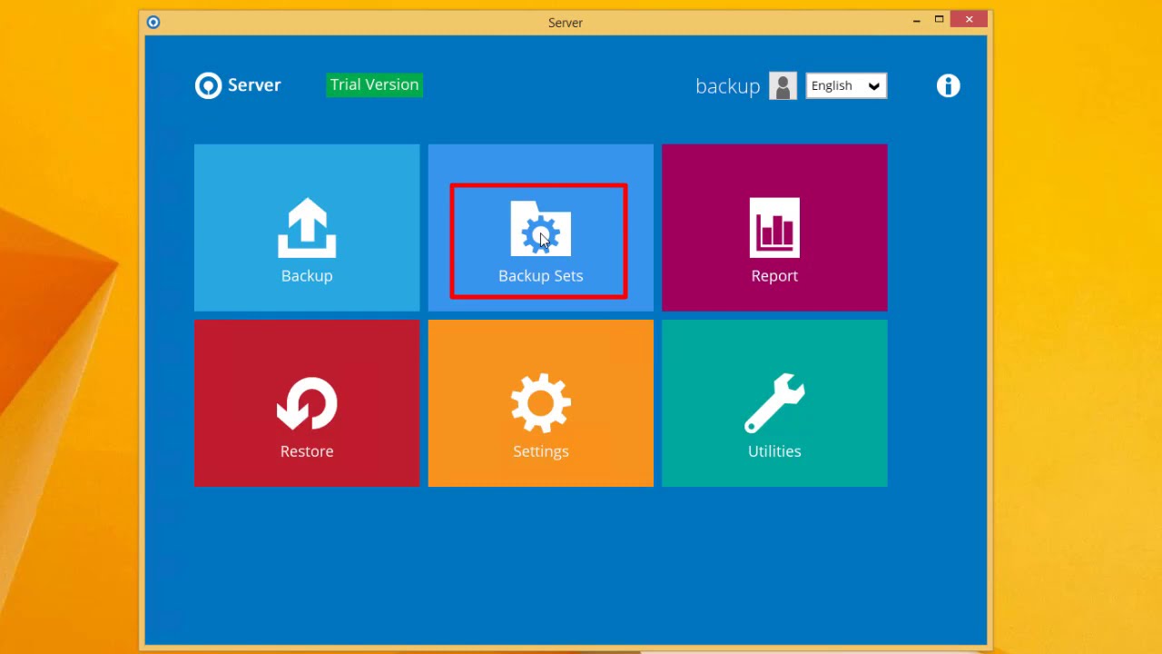Click the 'Report' tile text label
The width and height of the screenshot is (1162, 654).
(x=774, y=276)
